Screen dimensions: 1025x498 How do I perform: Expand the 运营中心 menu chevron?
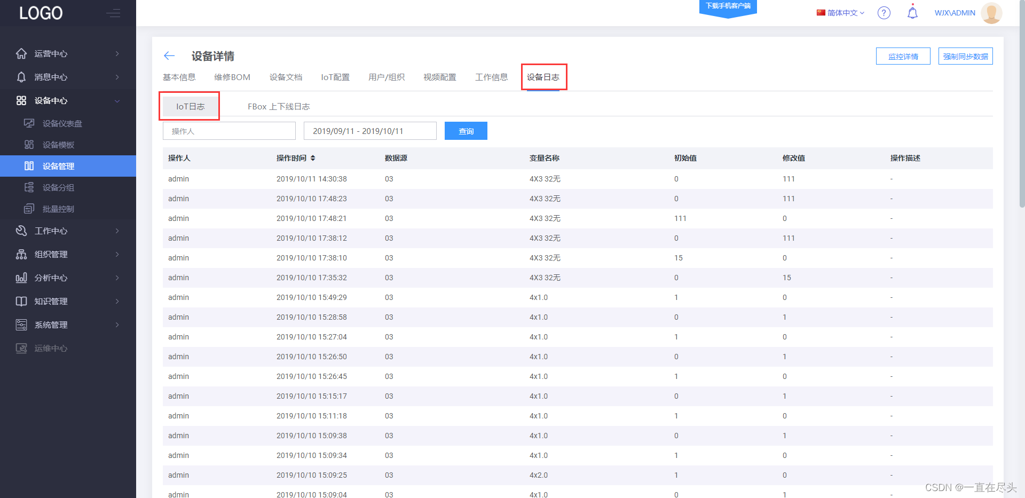117,53
